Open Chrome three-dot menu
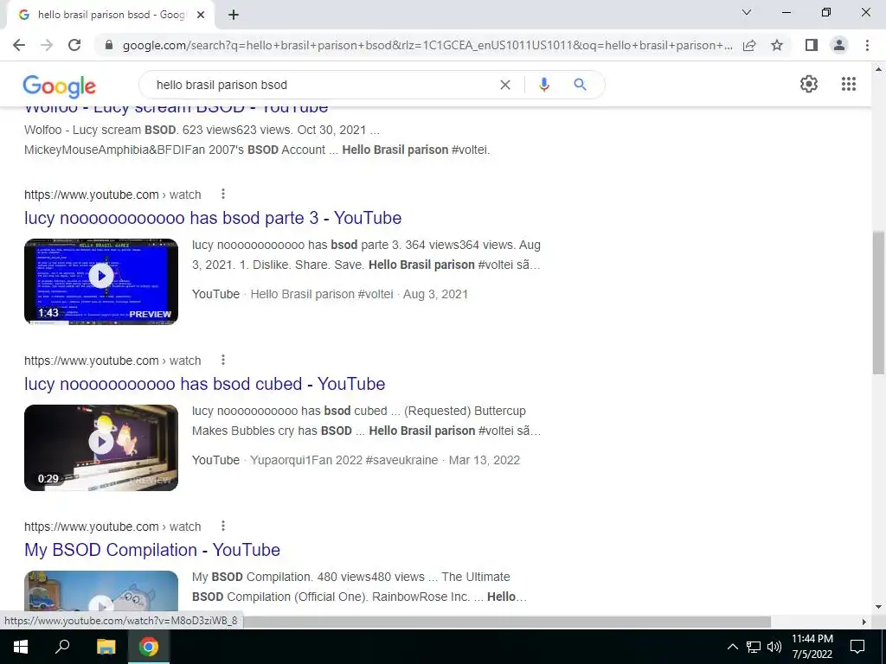886x664 pixels. click(x=867, y=45)
